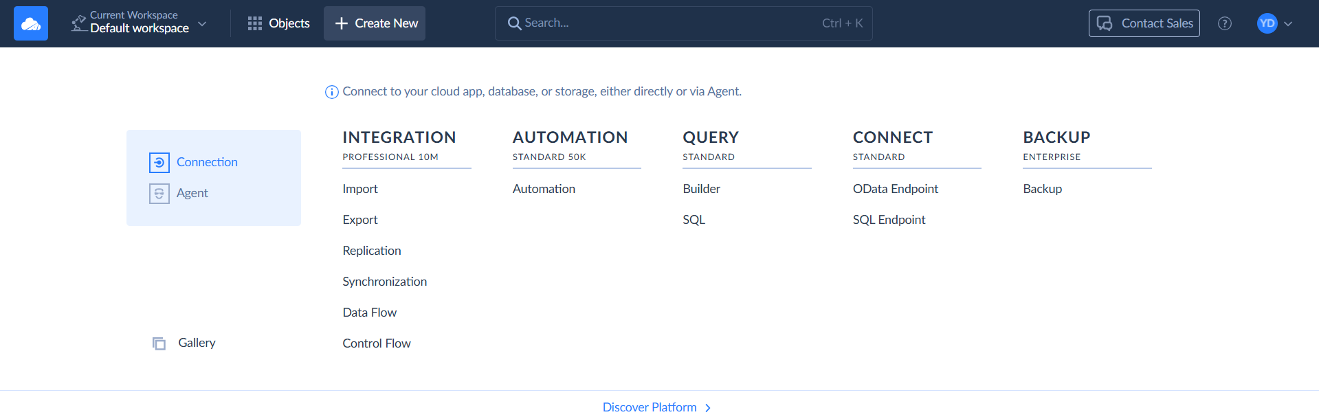Choose Data Flow from the Integration list
The image size is (1319, 419).
[369, 313]
